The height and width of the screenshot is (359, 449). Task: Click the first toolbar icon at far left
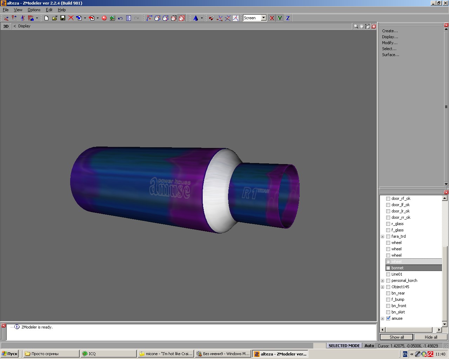(6, 18)
